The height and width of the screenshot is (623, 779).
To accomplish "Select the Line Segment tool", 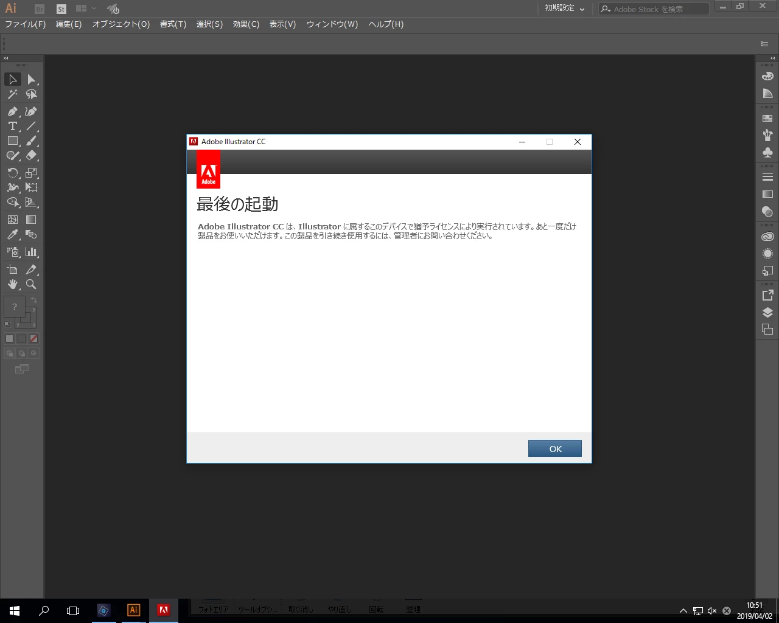I will click(x=32, y=127).
